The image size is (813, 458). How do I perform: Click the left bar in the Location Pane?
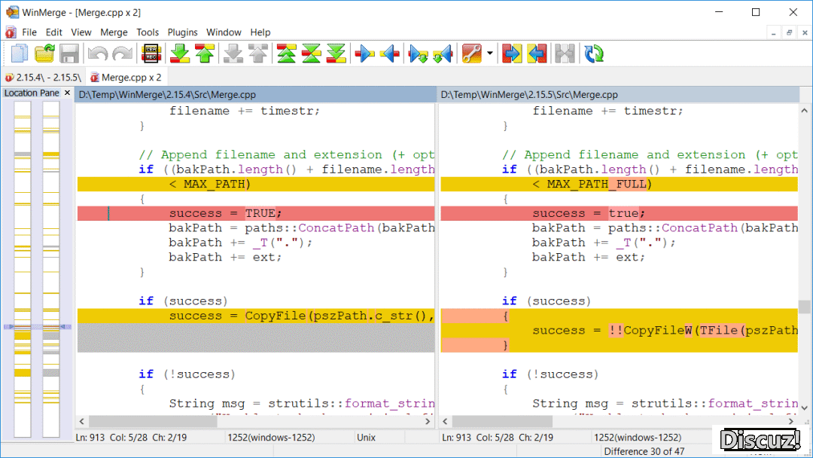pyautogui.click(x=23, y=269)
